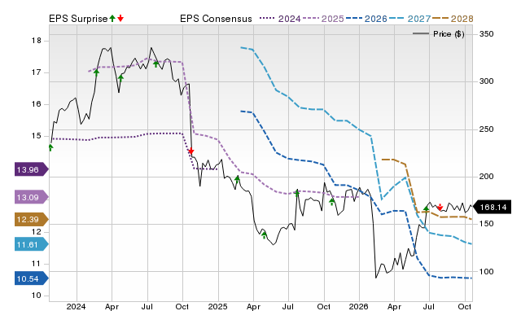Image resolution: width=521 pixels, height=311 pixels.
Task: Toggle the 2027 consensus legend entry
Action: pyautogui.click(x=409, y=19)
